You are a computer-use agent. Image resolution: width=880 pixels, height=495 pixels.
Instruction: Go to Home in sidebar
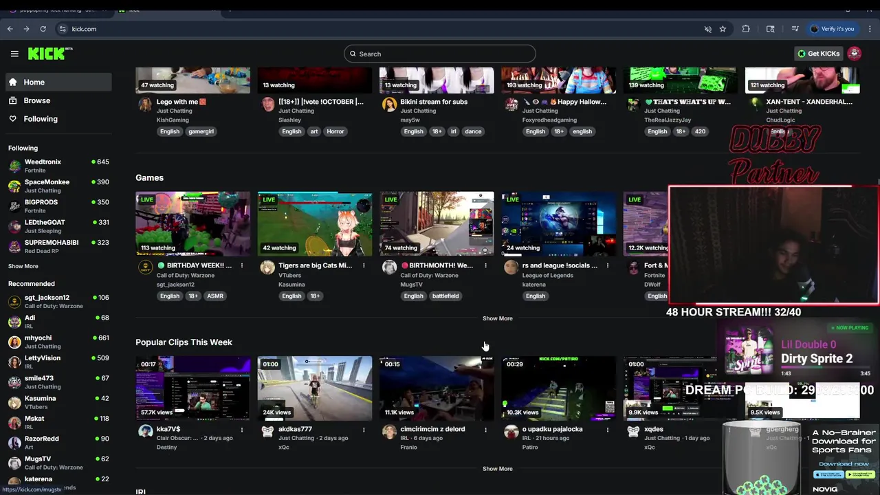(x=58, y=82)
